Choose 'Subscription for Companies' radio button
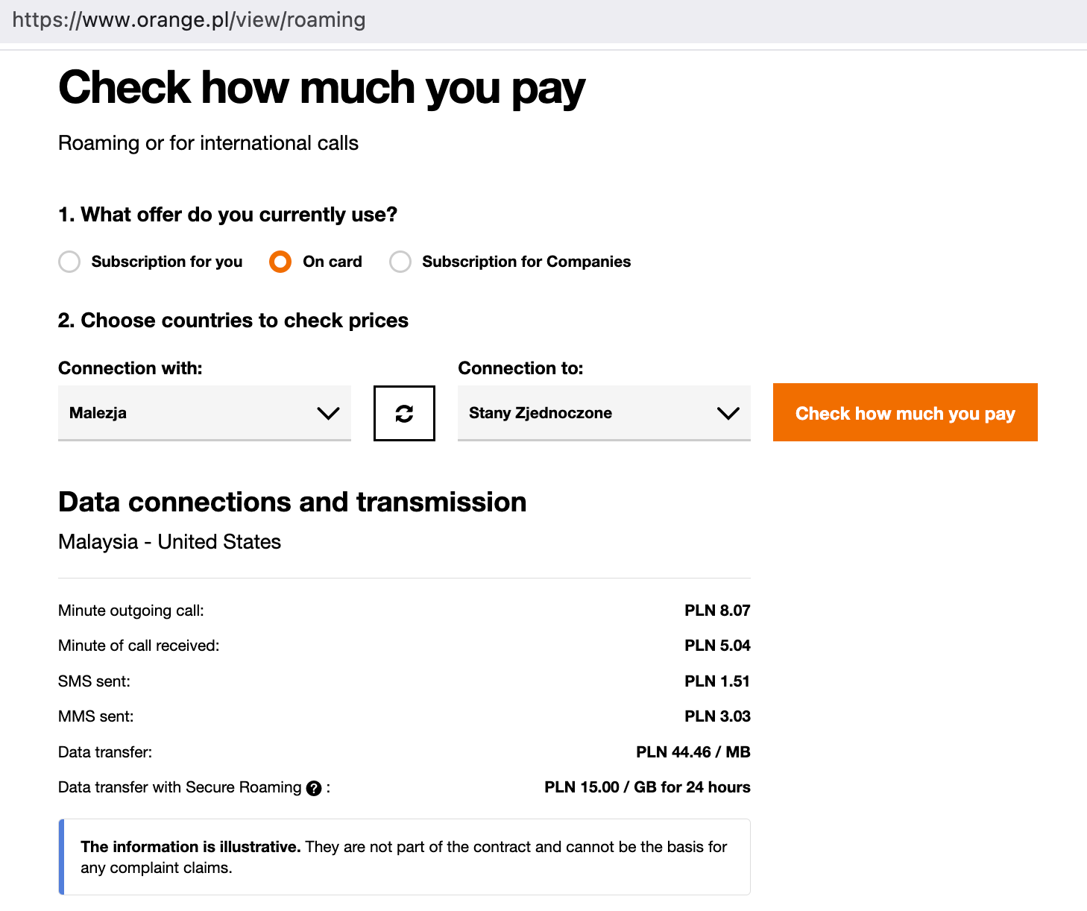Screen dimensions: 1087x911 [400, 262]
